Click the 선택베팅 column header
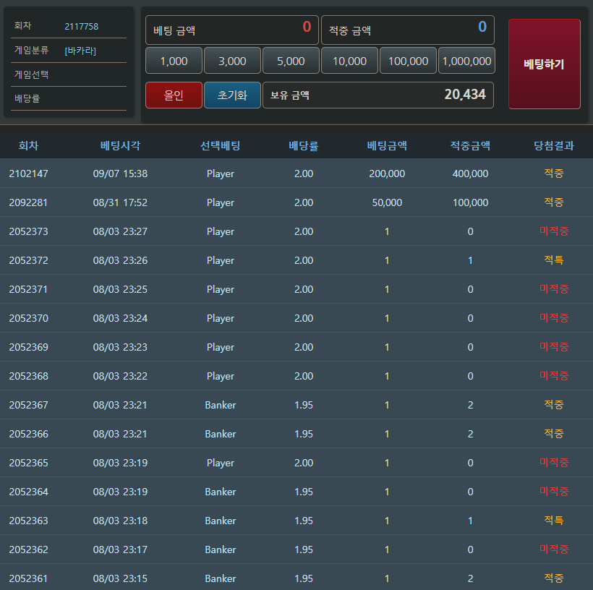The height and width of the screenshot is (590, 593). tap(220, 145)
